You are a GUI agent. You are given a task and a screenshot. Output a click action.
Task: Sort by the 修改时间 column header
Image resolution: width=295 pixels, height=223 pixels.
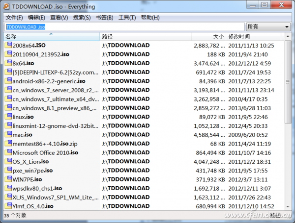[x=254, y=37]
